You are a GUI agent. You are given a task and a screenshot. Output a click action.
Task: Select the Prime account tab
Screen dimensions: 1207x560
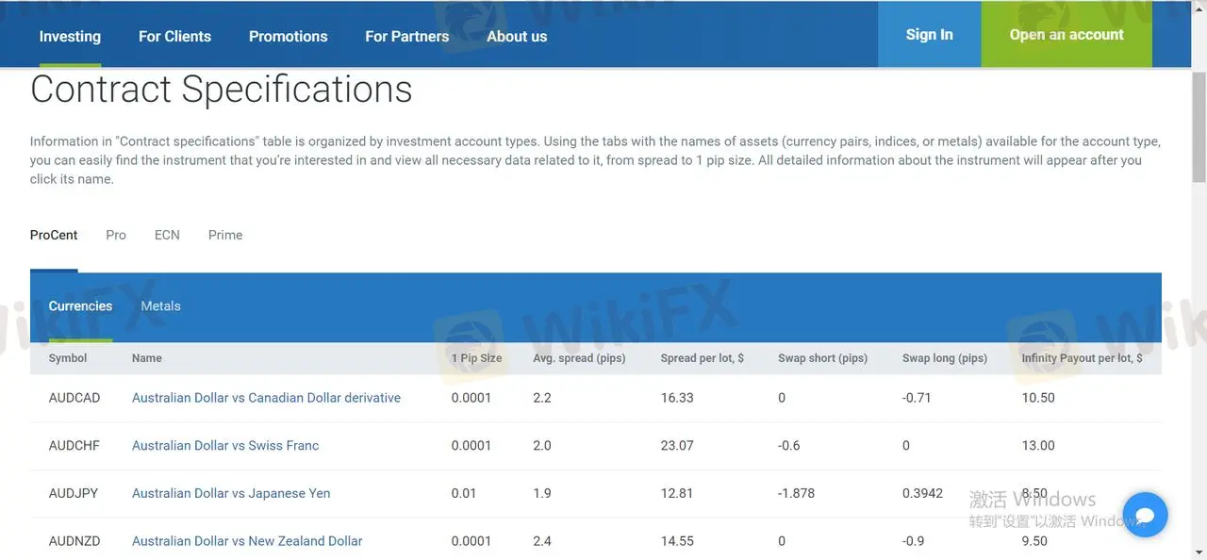pos(225,235)
